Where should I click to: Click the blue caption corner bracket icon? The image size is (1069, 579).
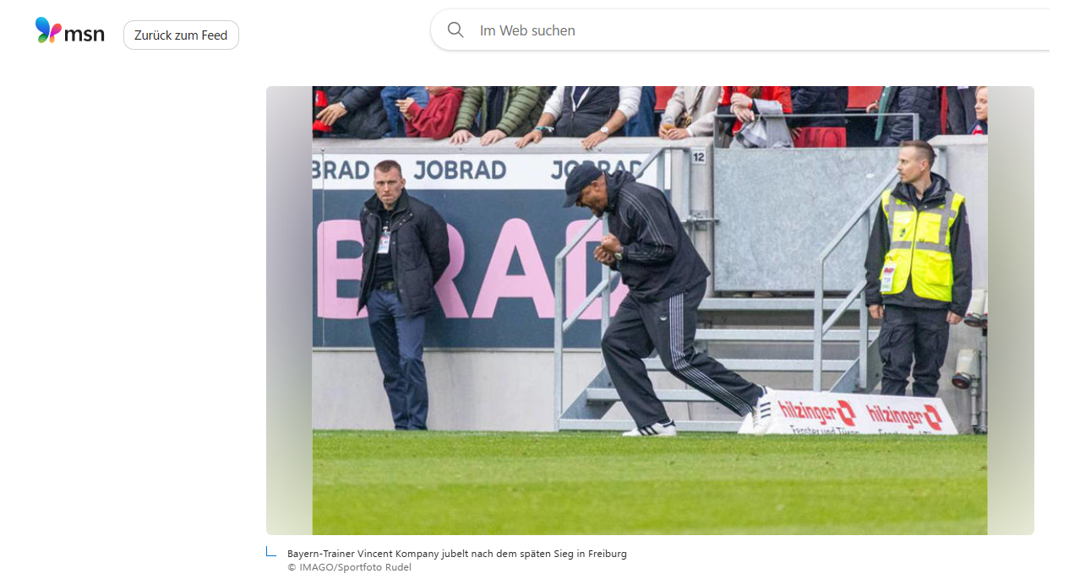(271, 552)
